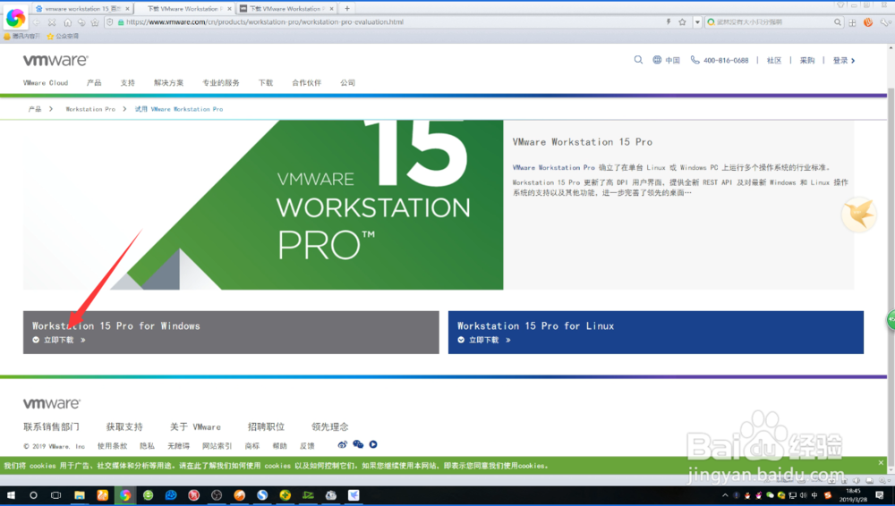The height and width of the screenshot is (506, 895).
Task: Select the 中国 region globe link
Action: (666, 60)
